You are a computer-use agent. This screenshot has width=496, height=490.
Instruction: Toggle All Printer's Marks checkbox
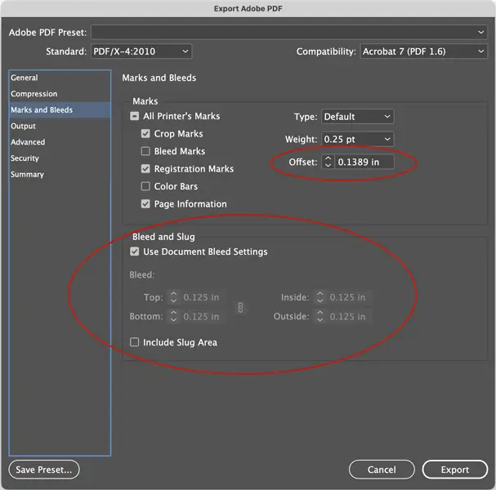coord(135,117)
